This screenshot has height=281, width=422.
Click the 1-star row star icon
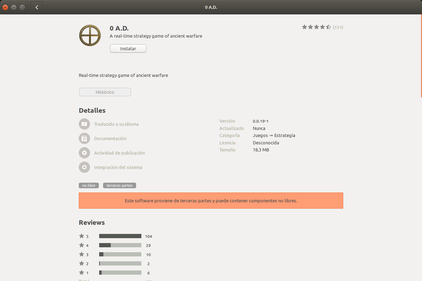point(82,273)
